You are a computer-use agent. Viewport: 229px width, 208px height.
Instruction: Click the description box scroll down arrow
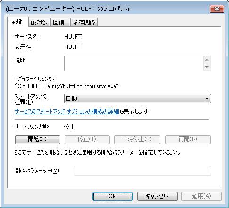207,67
